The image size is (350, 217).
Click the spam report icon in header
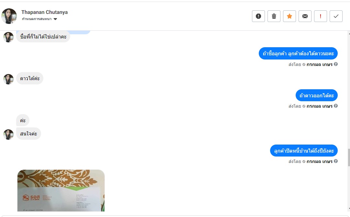coord(258,16)
